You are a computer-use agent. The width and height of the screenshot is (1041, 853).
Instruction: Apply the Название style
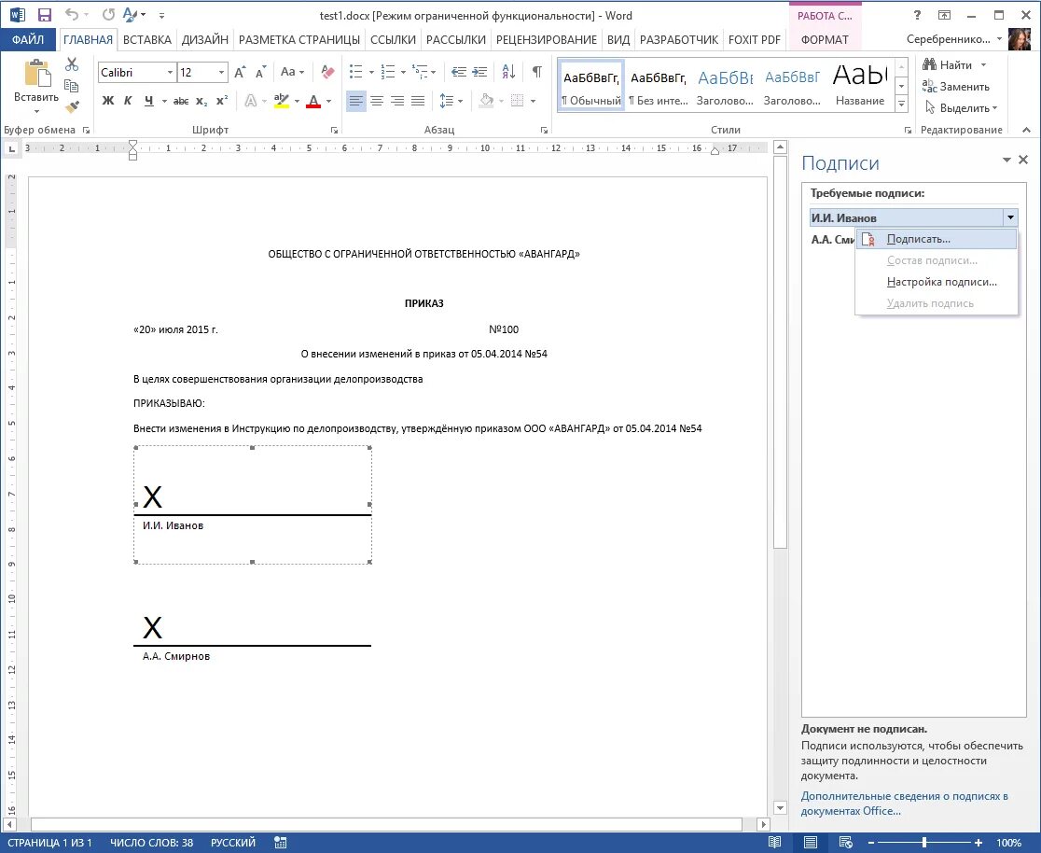860,87
